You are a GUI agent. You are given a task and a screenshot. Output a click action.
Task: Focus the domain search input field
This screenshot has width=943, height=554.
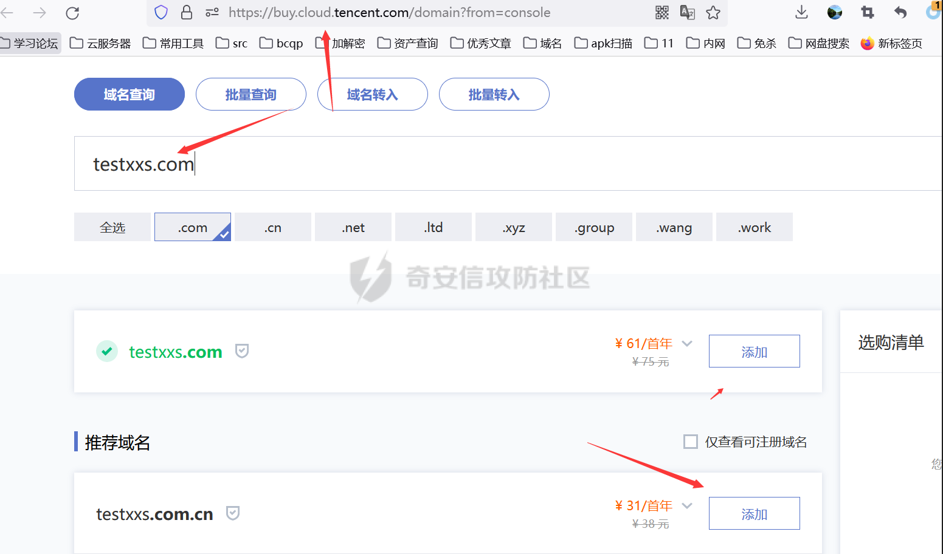[508, 163]
